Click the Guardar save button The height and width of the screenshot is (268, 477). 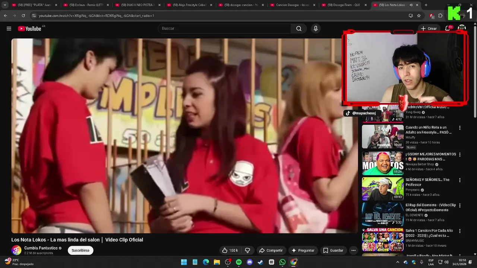point(333,251)
